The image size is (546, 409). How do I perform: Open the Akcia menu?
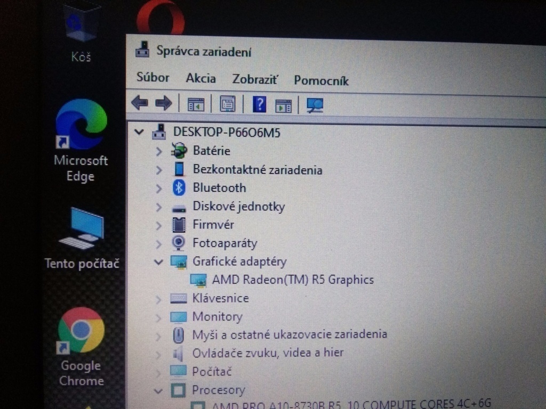(x=200, y=78)
